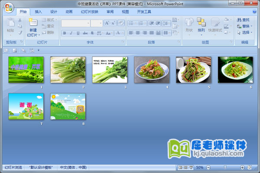Viewport: 260px width, 173px height.
Task: Click the Increase Indent icon
Action: pos(158,23)
